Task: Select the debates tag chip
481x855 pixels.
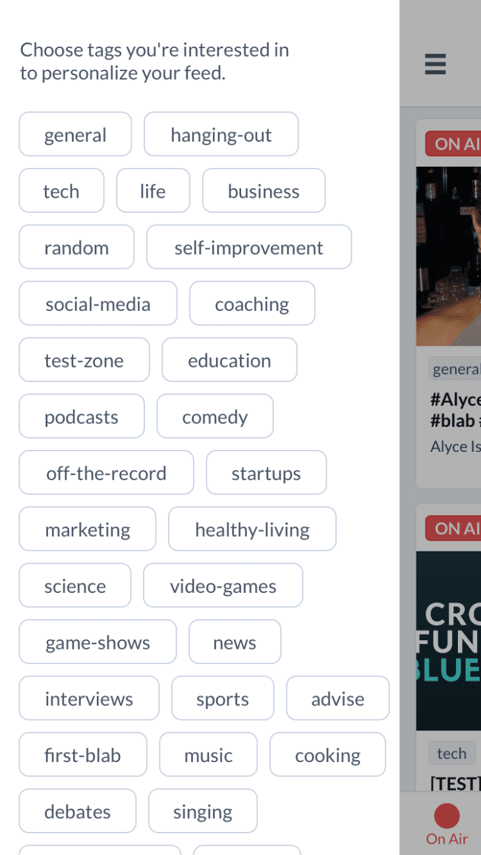Action: click(77, 811)
